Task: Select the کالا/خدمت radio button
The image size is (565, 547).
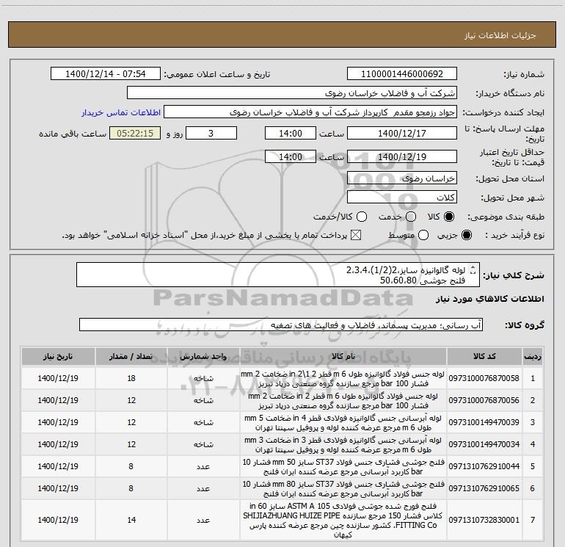Action: point(362,217)
